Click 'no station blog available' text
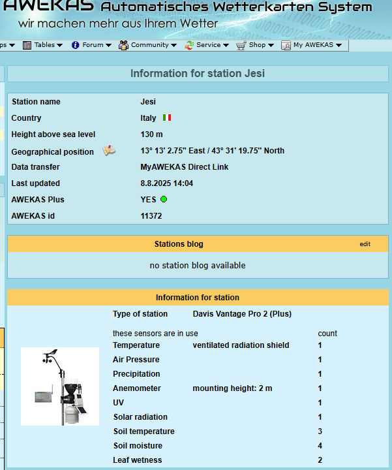Viewport: 392px width, 470px height. (198, 265)
